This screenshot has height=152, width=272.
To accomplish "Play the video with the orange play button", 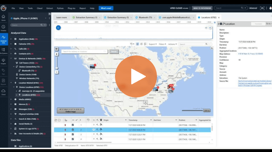I will (136, 76).
